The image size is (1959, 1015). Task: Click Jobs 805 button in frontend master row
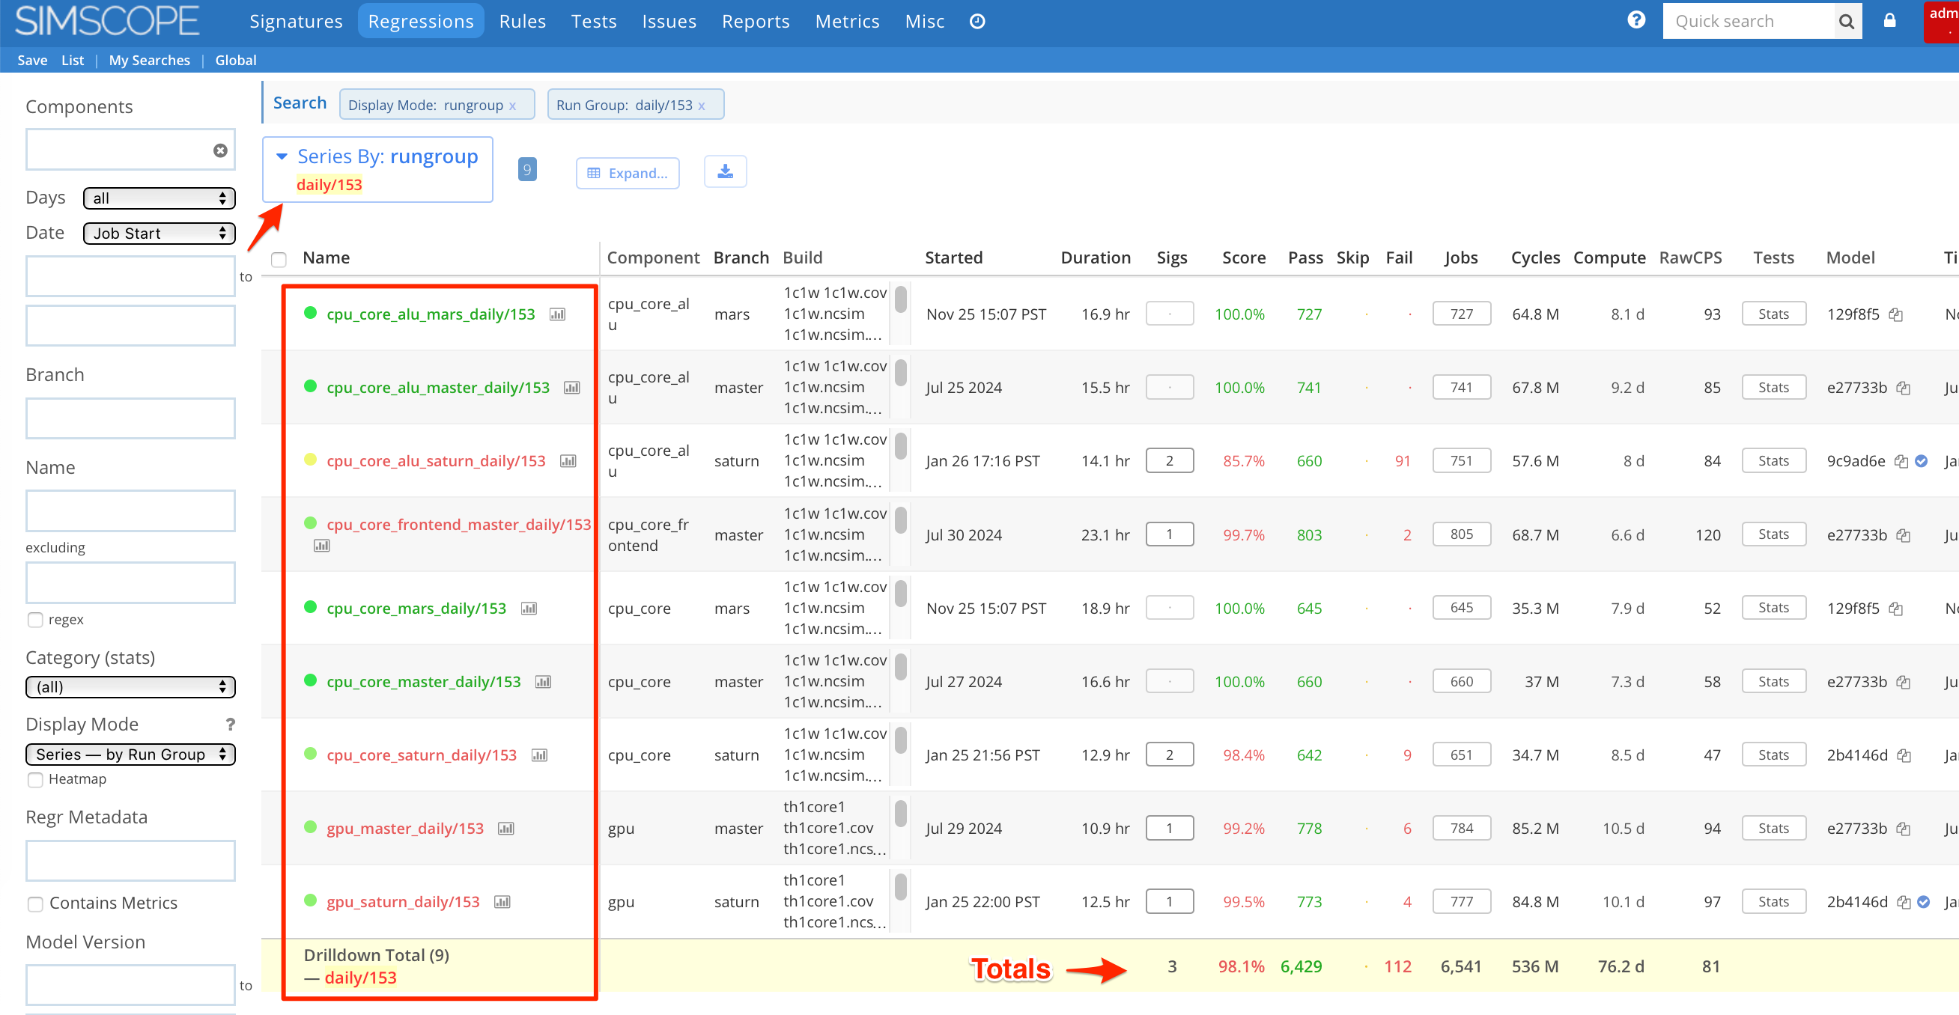(1461, 534)
